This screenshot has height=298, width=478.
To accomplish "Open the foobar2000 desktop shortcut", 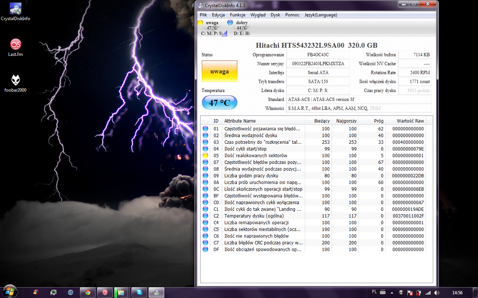I will tap(15, 83).
